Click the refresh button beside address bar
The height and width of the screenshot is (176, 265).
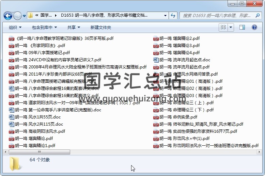tap(173, 16)
